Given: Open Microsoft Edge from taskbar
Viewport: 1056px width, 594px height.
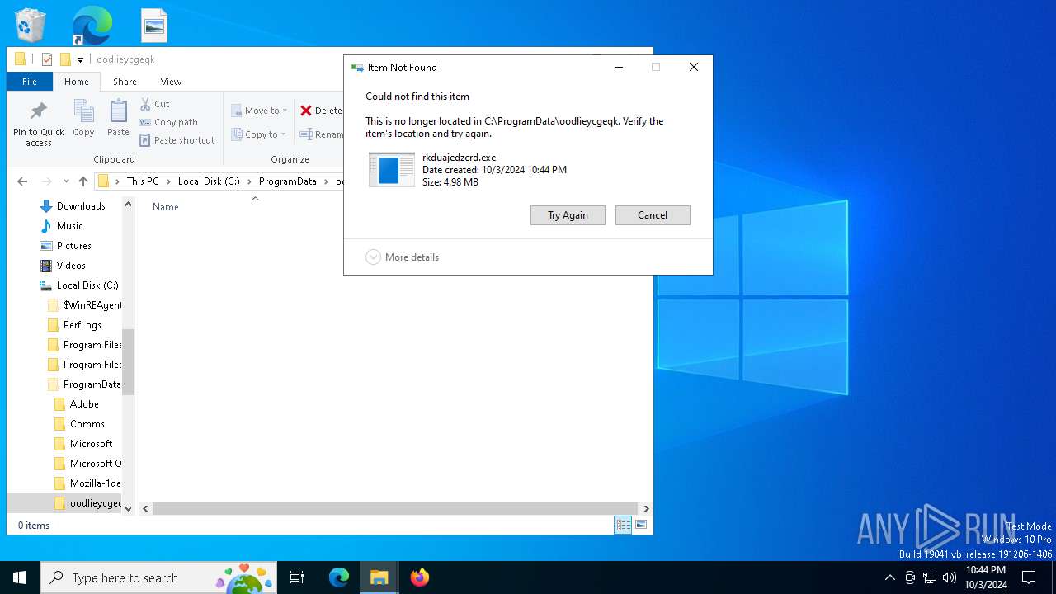Looking at the screenshot, I should [x=339, y=577].
